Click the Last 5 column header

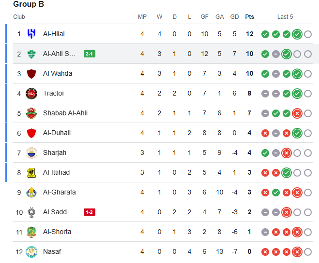tap(285, 17)
